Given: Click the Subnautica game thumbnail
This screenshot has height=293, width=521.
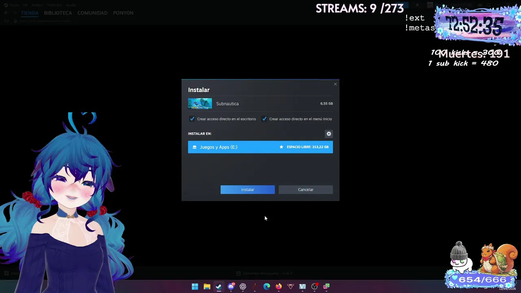Looking at the screenshot, I should coord(200,104).
